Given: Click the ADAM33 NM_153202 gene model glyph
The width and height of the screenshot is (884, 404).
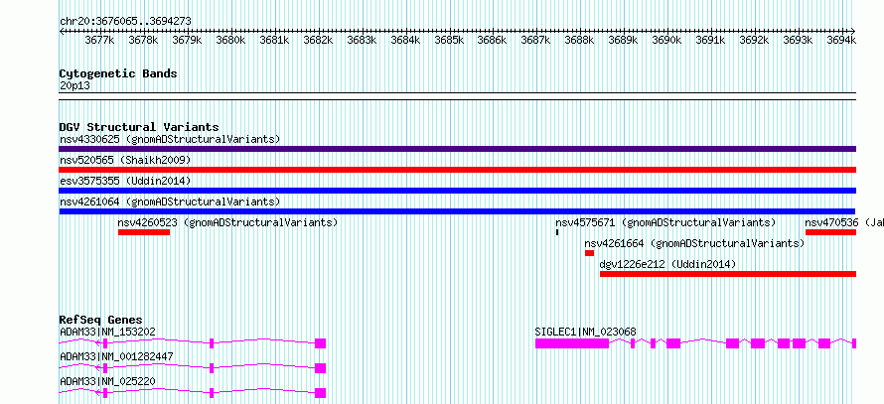Looking at the screenshot, I should (x=193, y=343).
